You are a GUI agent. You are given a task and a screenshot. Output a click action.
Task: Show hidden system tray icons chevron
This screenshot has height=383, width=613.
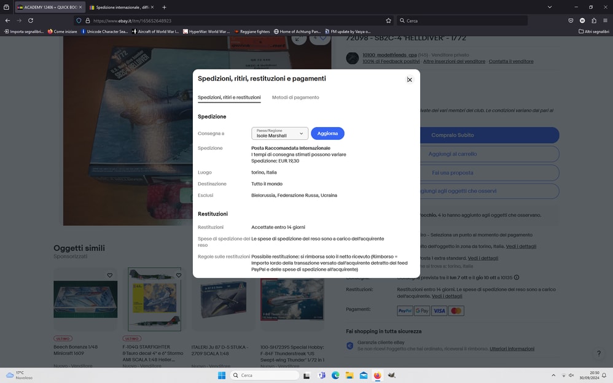[553, 375]
